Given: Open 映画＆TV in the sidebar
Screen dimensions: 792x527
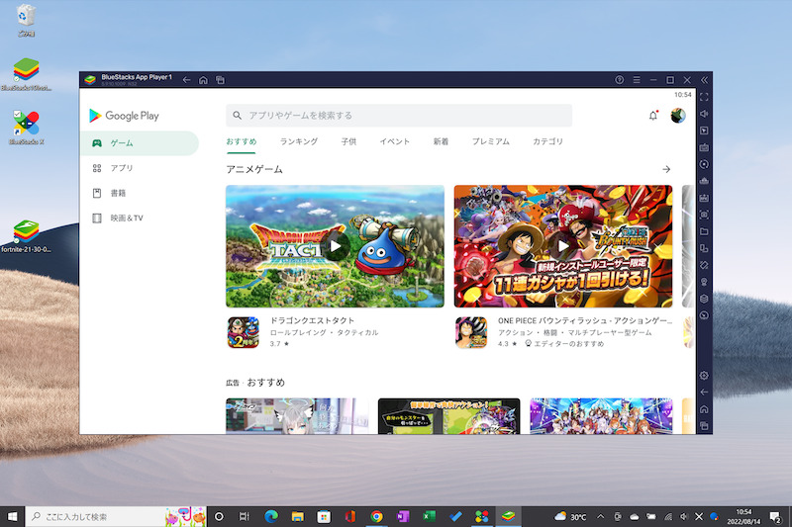Looking at the screenshot, I should click(127, 218).
